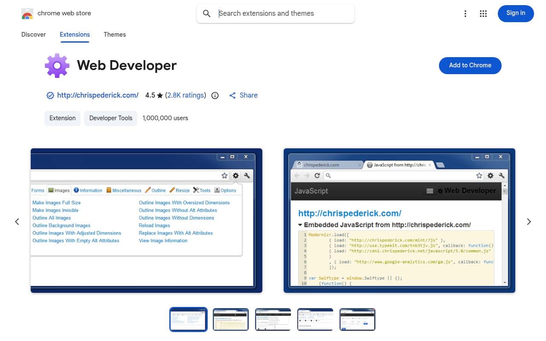Switch to the Themes tab

[x=114, y=35]
